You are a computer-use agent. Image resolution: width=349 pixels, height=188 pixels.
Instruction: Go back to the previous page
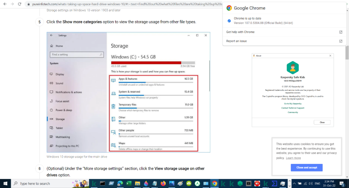click(x=5, y=4)
